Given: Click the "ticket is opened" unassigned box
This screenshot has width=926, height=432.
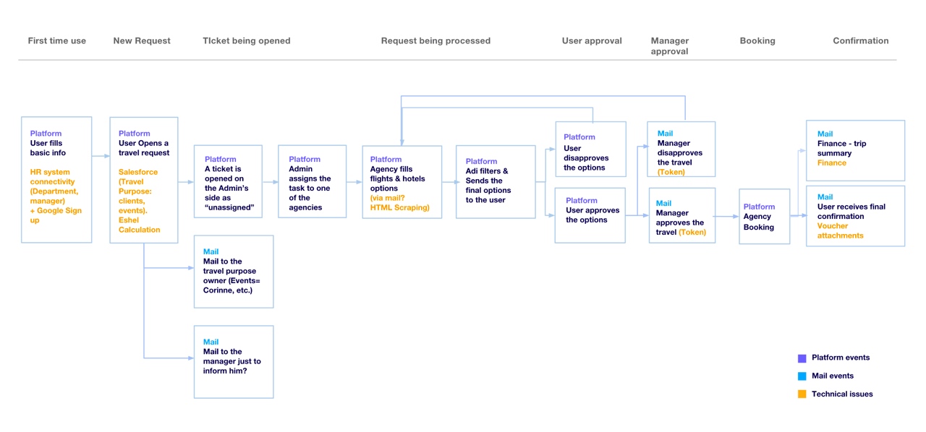Looking at the screenshot, I should tap(229, 182).
